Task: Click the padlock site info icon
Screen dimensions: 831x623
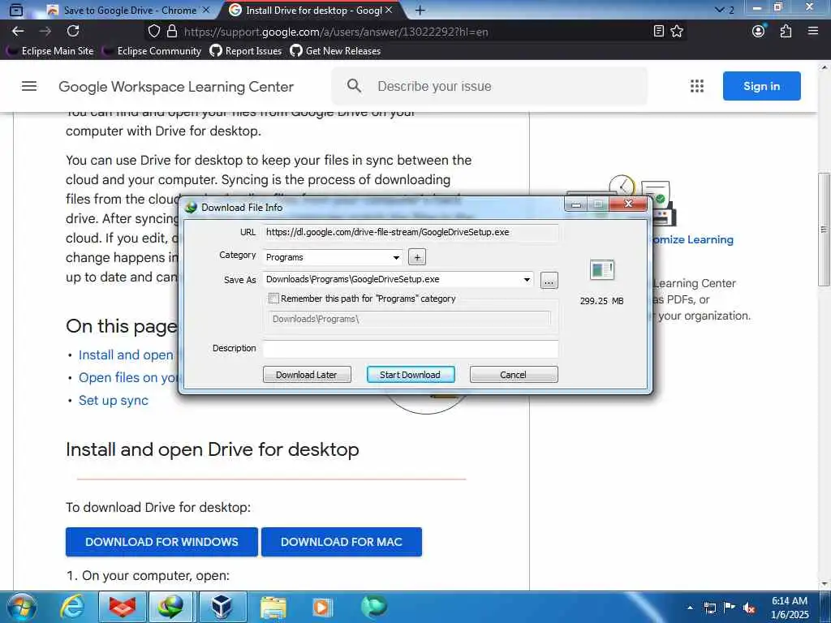Action: pyautogui.click(x=172, y=32)
